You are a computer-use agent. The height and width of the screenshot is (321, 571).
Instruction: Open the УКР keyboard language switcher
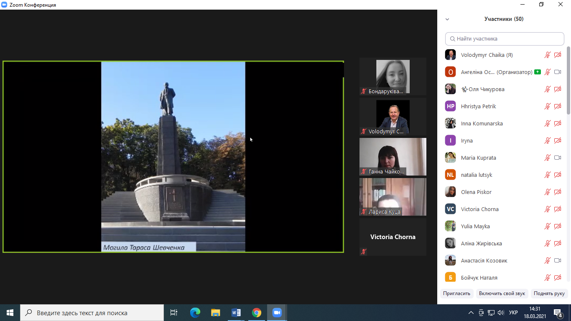click(513, 313)
